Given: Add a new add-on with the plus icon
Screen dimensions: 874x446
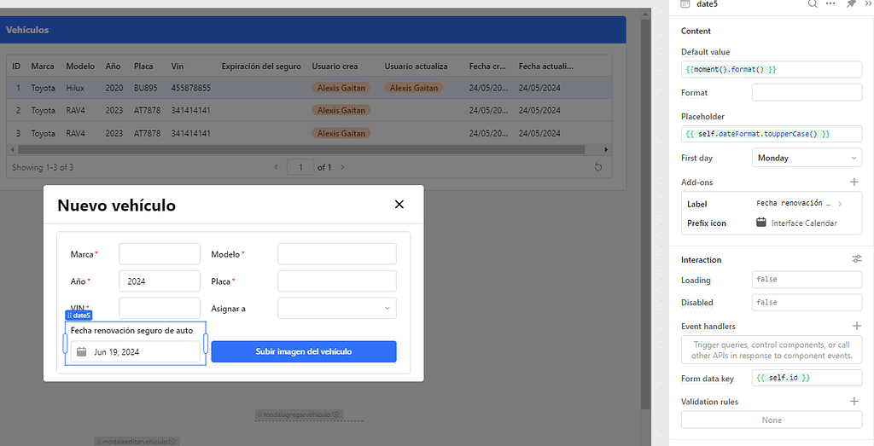Looking at the screenshot, I should pyautogui.click(x=854, y=182).
